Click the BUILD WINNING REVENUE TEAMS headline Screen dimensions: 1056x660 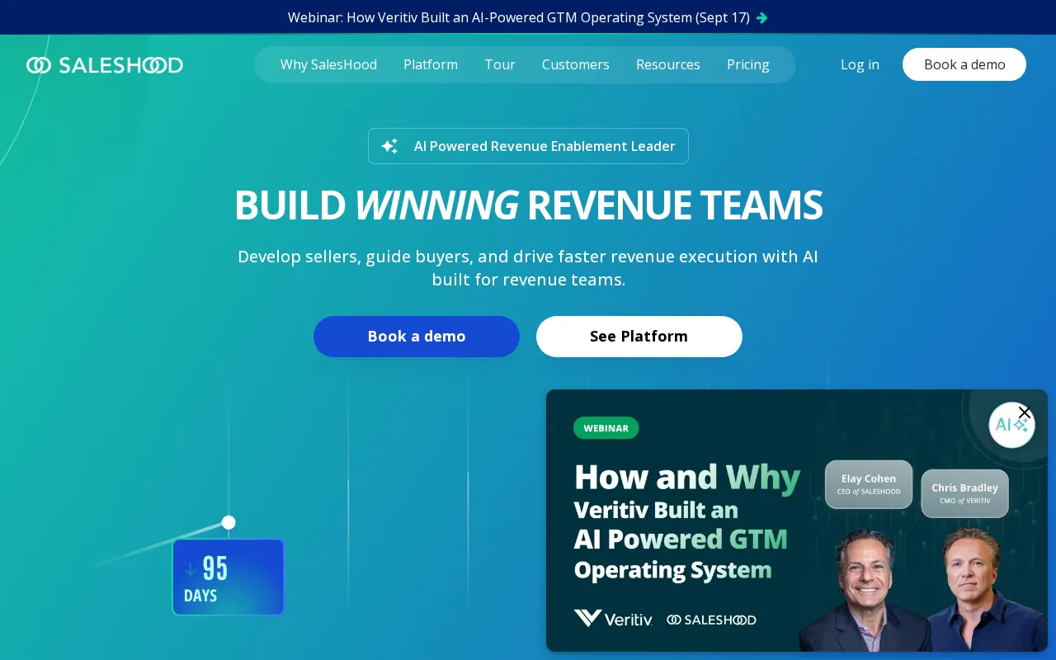tap(528, 205)
